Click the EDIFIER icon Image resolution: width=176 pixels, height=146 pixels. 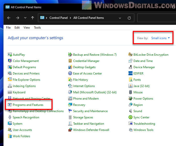(130, 74)
